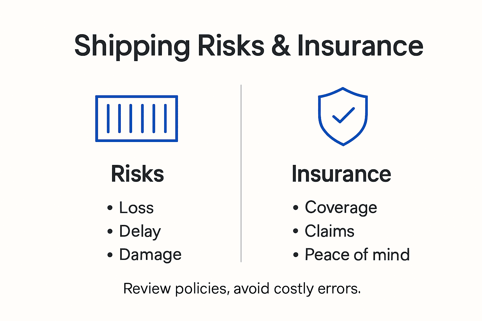
Task: Click the bullet dot before "Damage"
Action: (110, 255)
